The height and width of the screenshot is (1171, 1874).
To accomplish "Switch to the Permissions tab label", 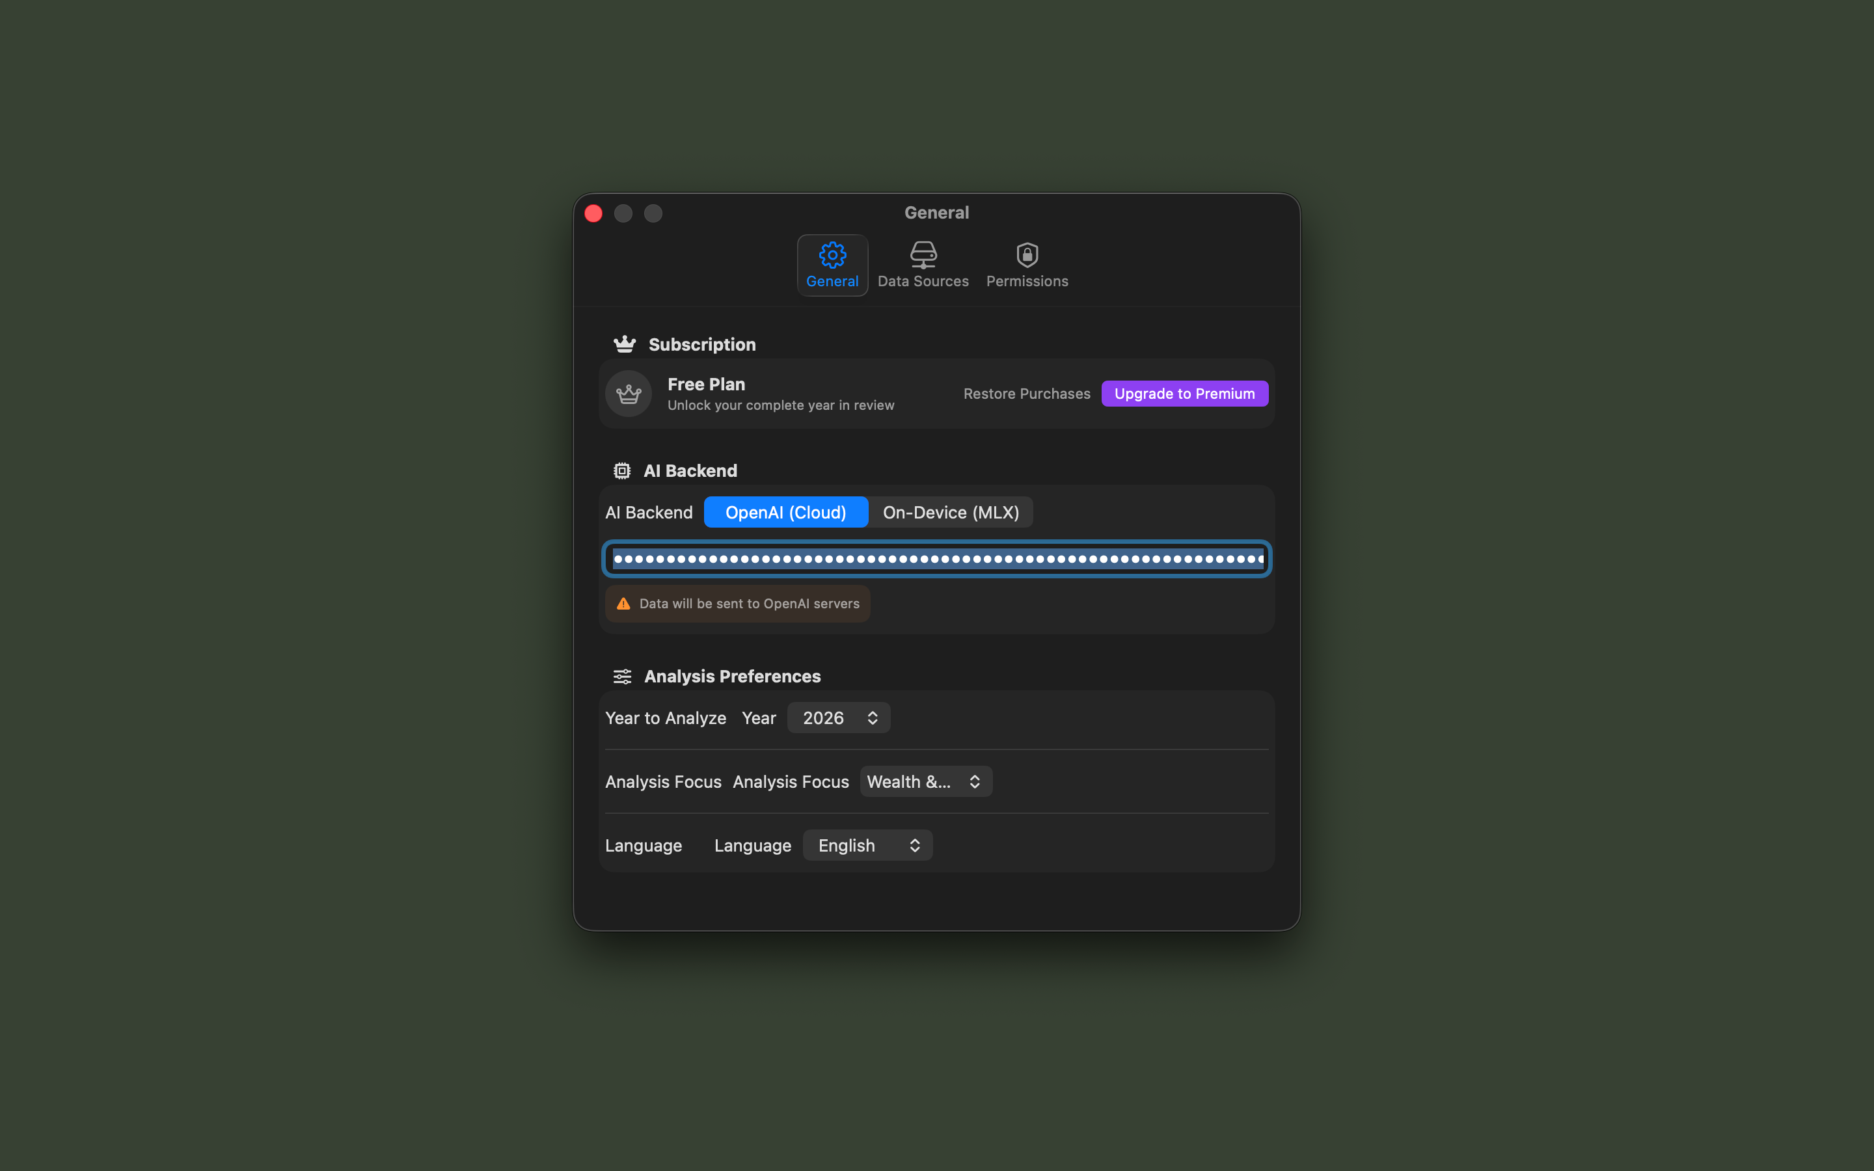I will coord(1027,282).
